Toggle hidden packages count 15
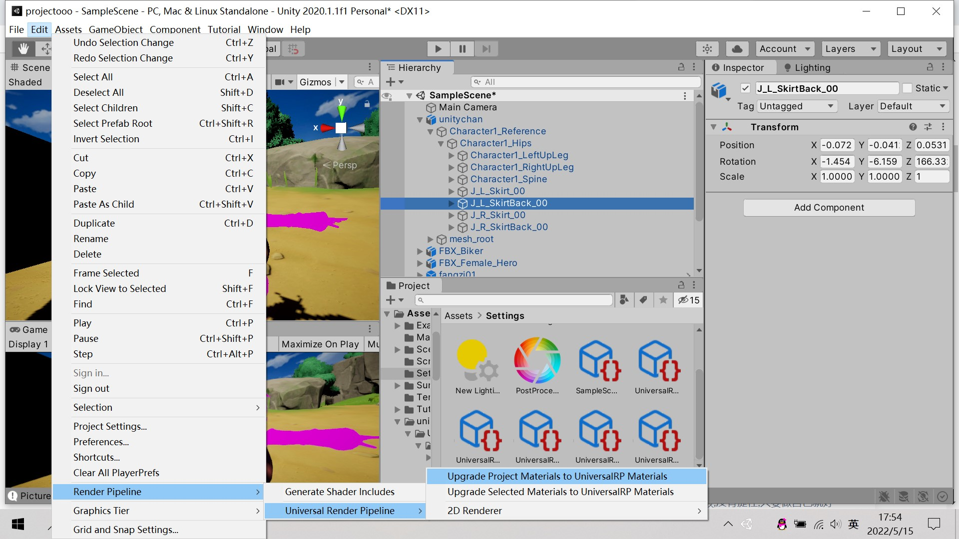Image resolution: width=959 pixels, height=539 pixels. tap(688, 300)
